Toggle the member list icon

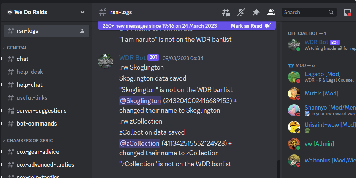coord(271,12)
